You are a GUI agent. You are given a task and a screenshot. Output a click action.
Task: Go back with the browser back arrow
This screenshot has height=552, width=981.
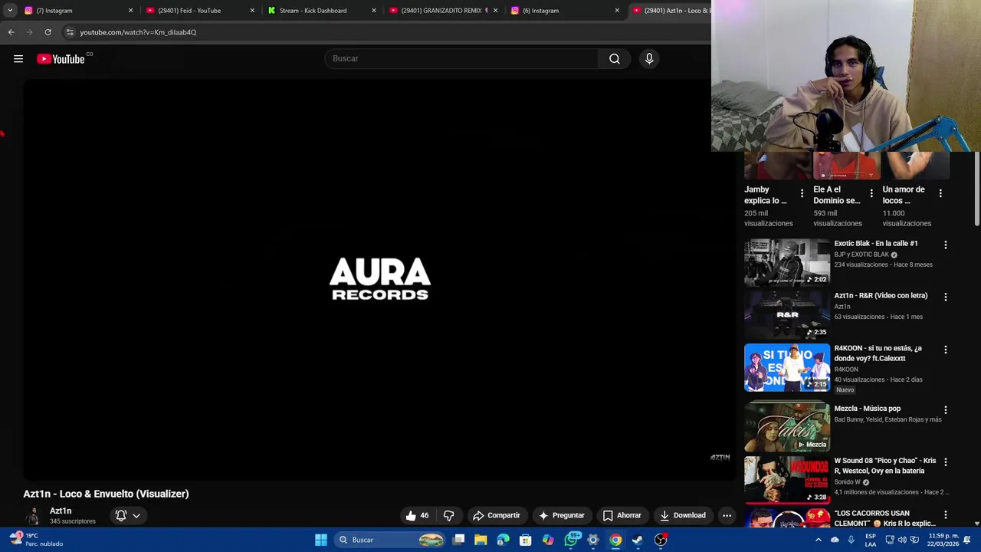pyautogui.click(x=11, y=32)
